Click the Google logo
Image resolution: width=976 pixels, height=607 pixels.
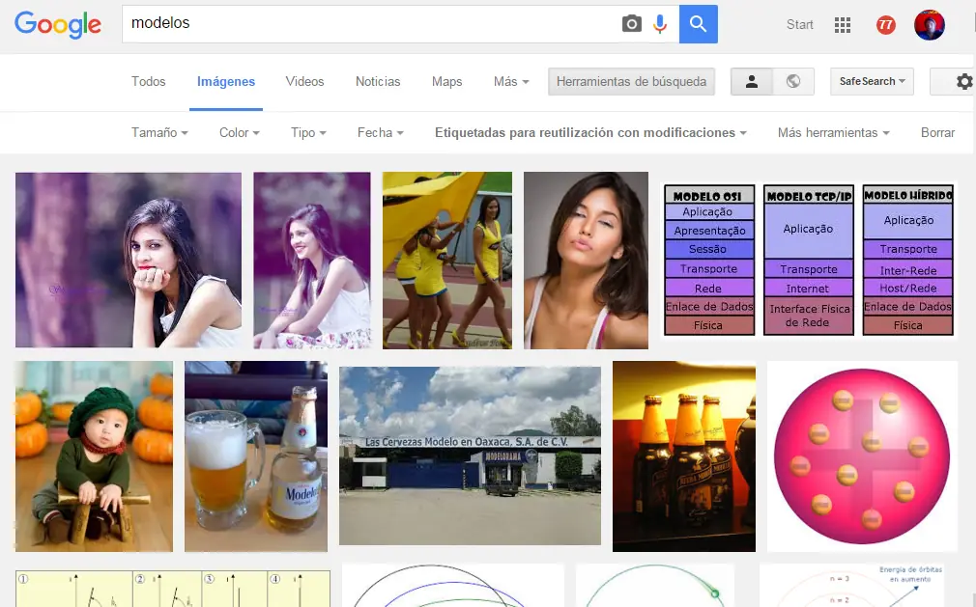[58, 25]
